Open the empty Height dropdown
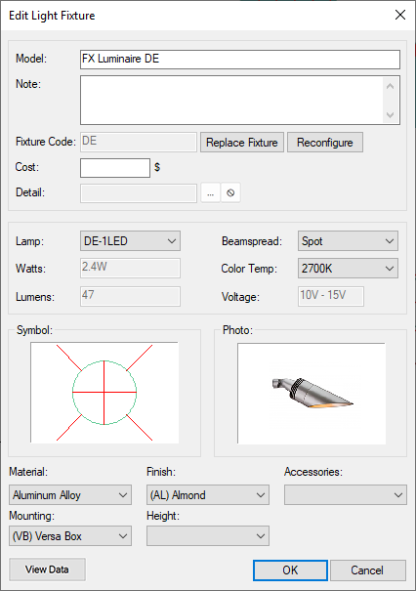 coord(208,536)
